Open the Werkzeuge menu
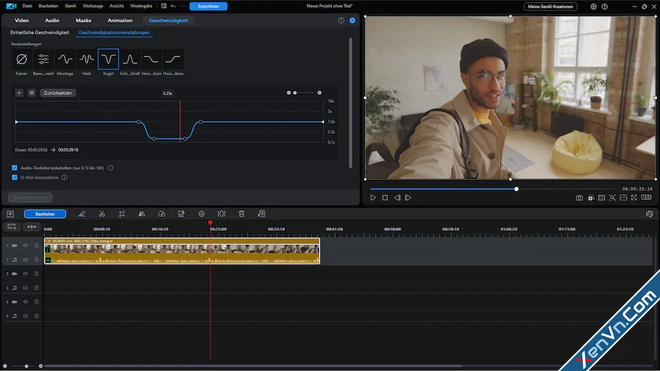Screen dimensions: 660x371 93,6
